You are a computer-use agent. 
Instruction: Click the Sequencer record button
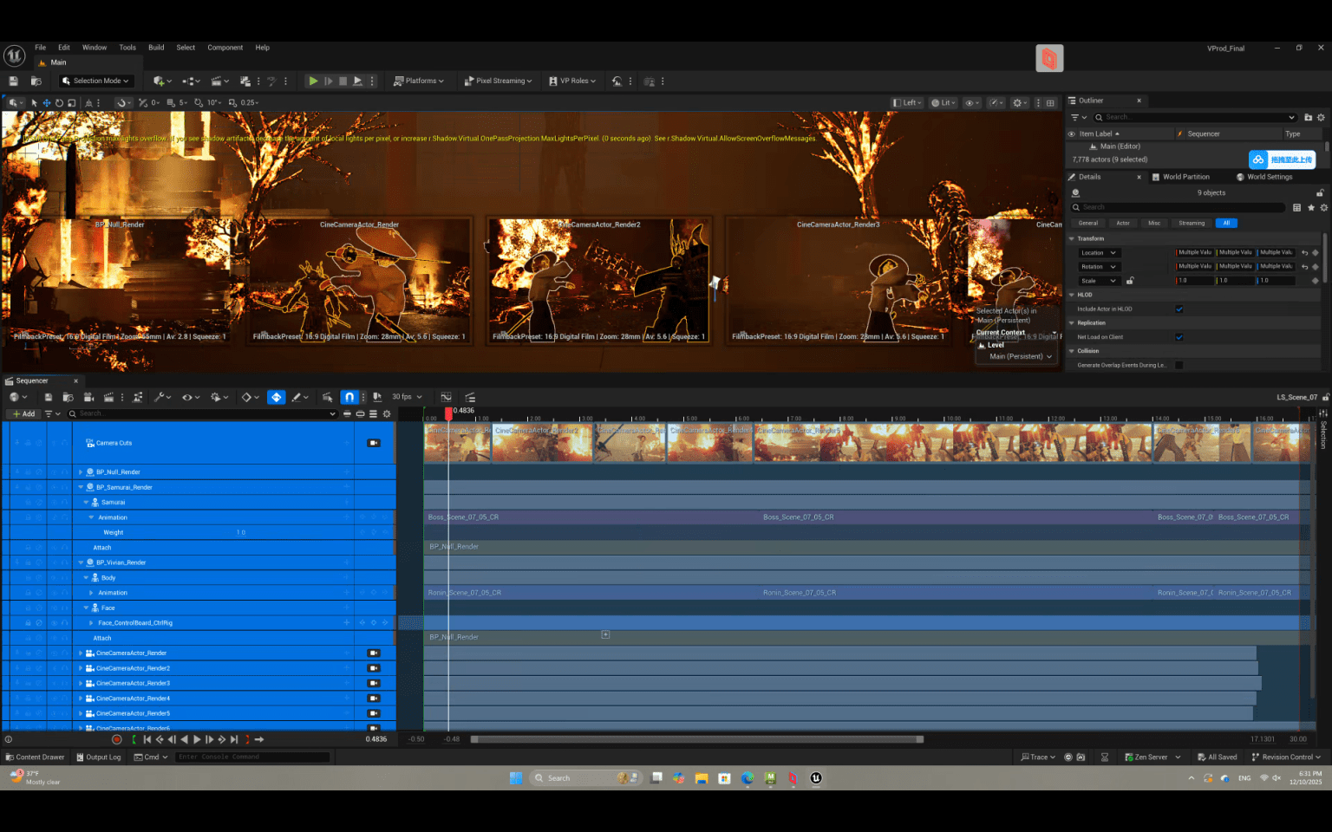click(x=117, y=739)
